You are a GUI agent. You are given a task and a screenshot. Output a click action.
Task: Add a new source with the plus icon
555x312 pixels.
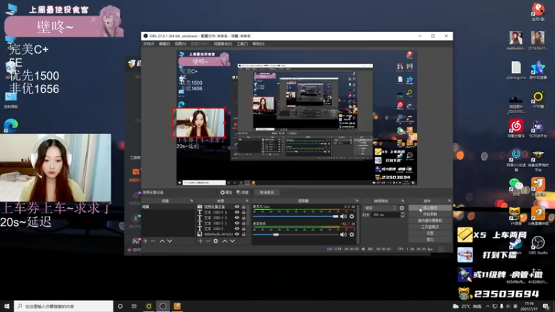point(200,241)
